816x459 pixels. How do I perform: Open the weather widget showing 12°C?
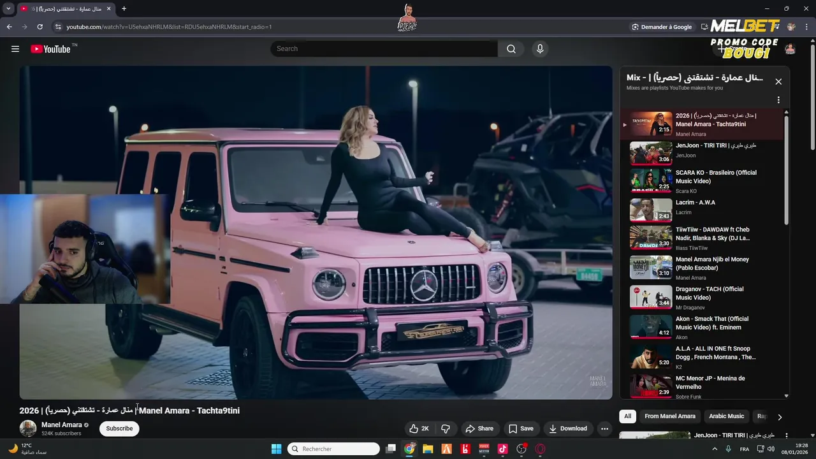(28, 449)
